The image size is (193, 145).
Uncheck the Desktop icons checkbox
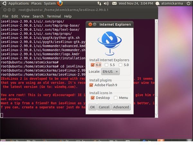click(92, 98)
